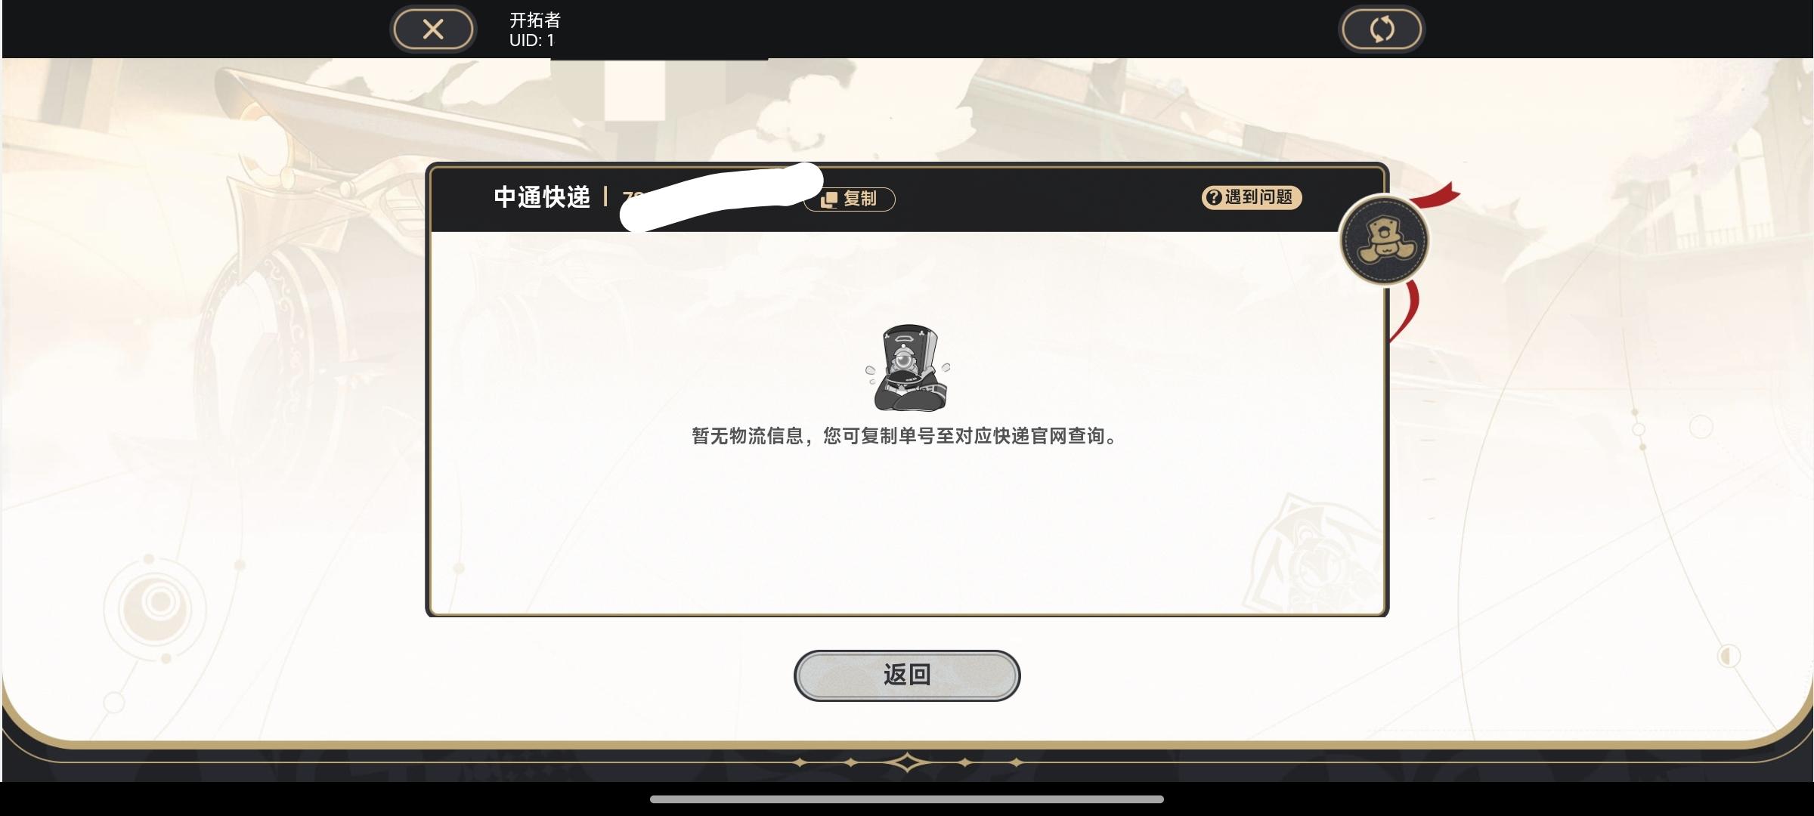Refresh the page with the circular arrows icon

1382,29
